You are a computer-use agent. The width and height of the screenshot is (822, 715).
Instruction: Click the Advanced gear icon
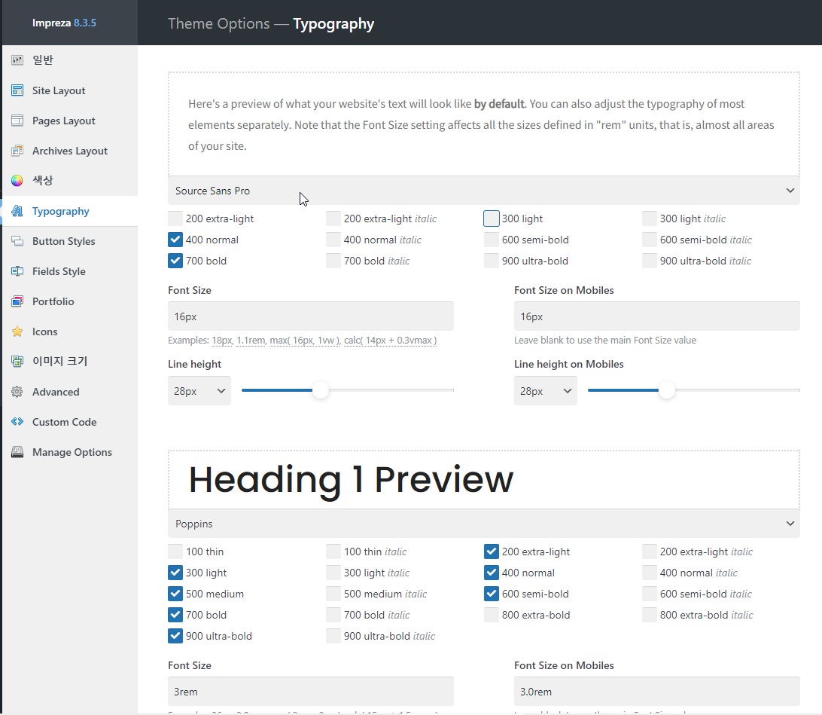[x=17, y=392]
